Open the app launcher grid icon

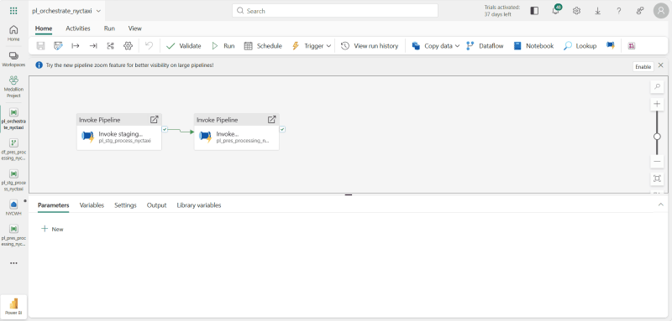point(13,11)
